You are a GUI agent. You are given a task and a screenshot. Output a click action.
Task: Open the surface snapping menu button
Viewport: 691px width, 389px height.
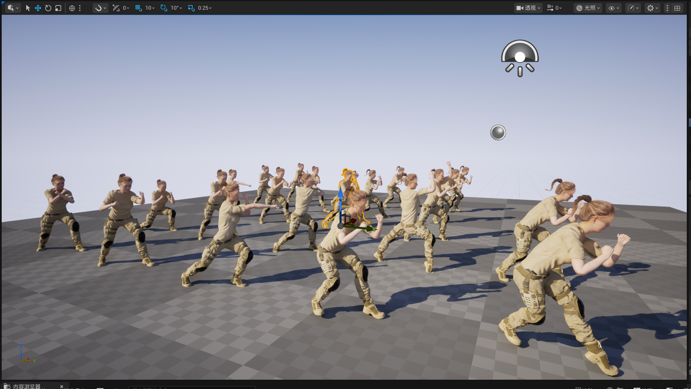tap(100, 8)
